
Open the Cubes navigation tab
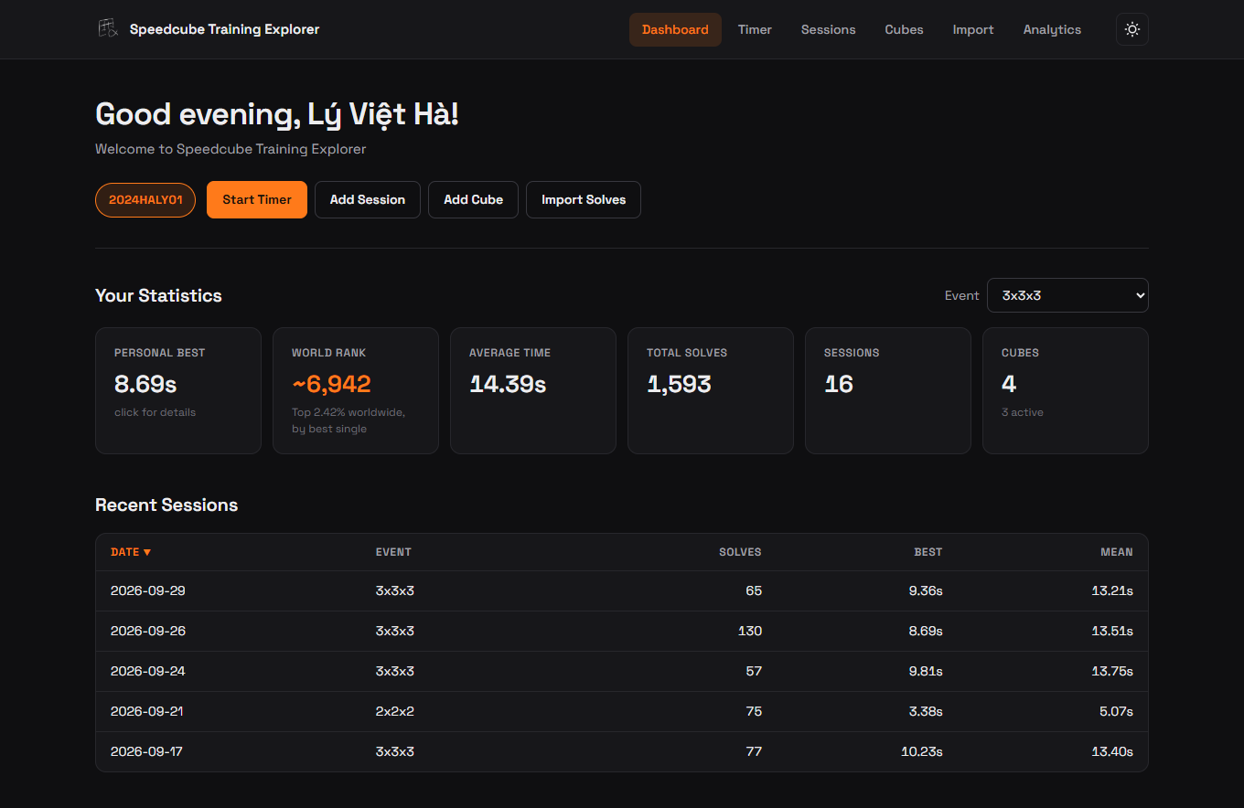(904, 29)
